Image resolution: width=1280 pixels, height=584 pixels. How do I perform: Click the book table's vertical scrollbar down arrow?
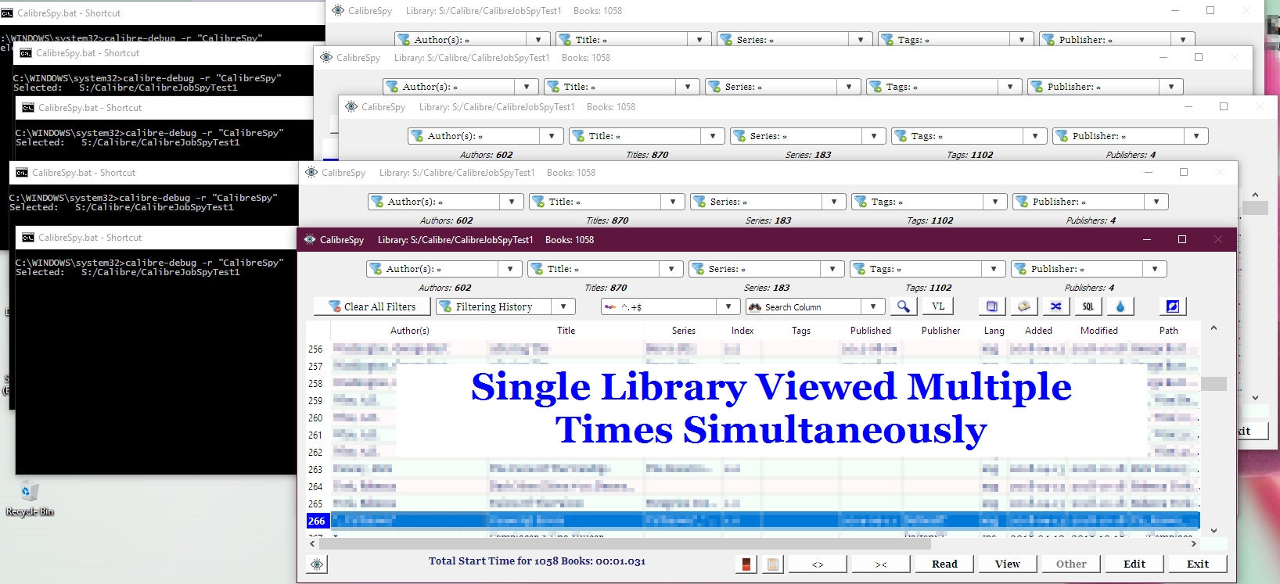click(1213, 530)
